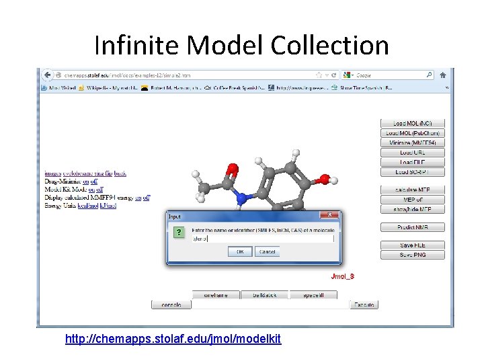This screenshot has height=363, width=484.
Task: Open the address bar history dropdown arrow
Action: tap(327, 75)
